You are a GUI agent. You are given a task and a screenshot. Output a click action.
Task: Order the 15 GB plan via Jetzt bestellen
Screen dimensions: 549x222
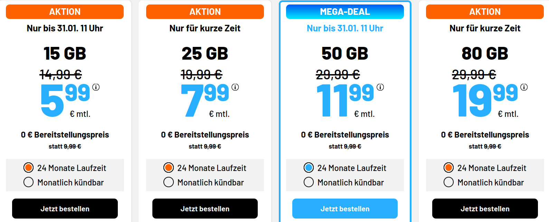pos(65,209)
